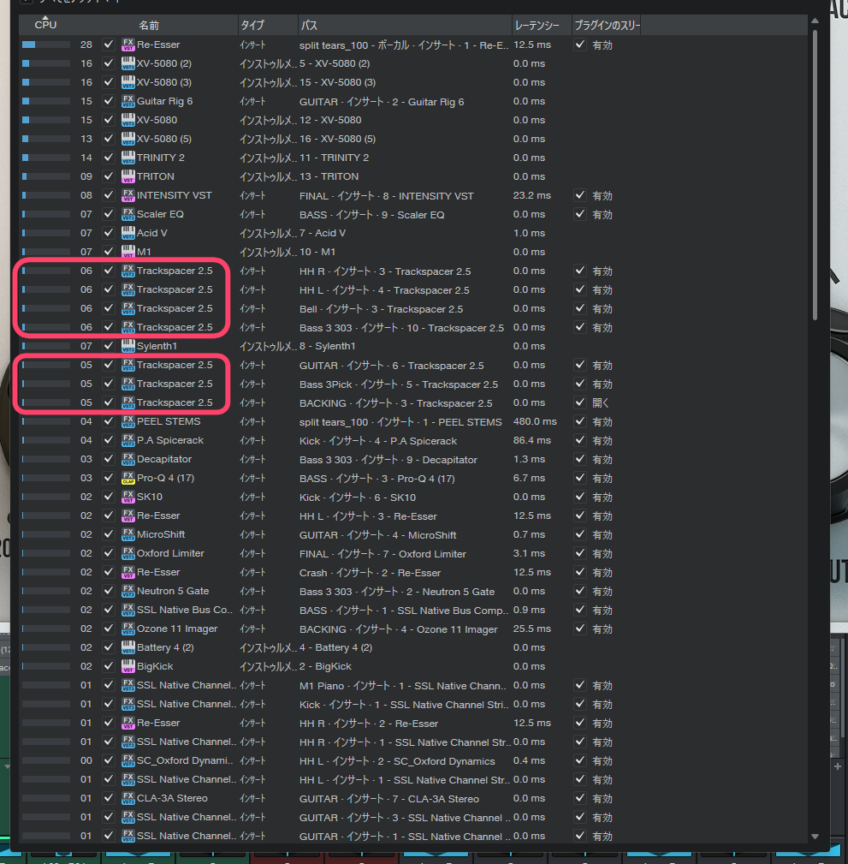Toggle the 開く checkbox on BACKING Trackspacer row

(581, 402)
